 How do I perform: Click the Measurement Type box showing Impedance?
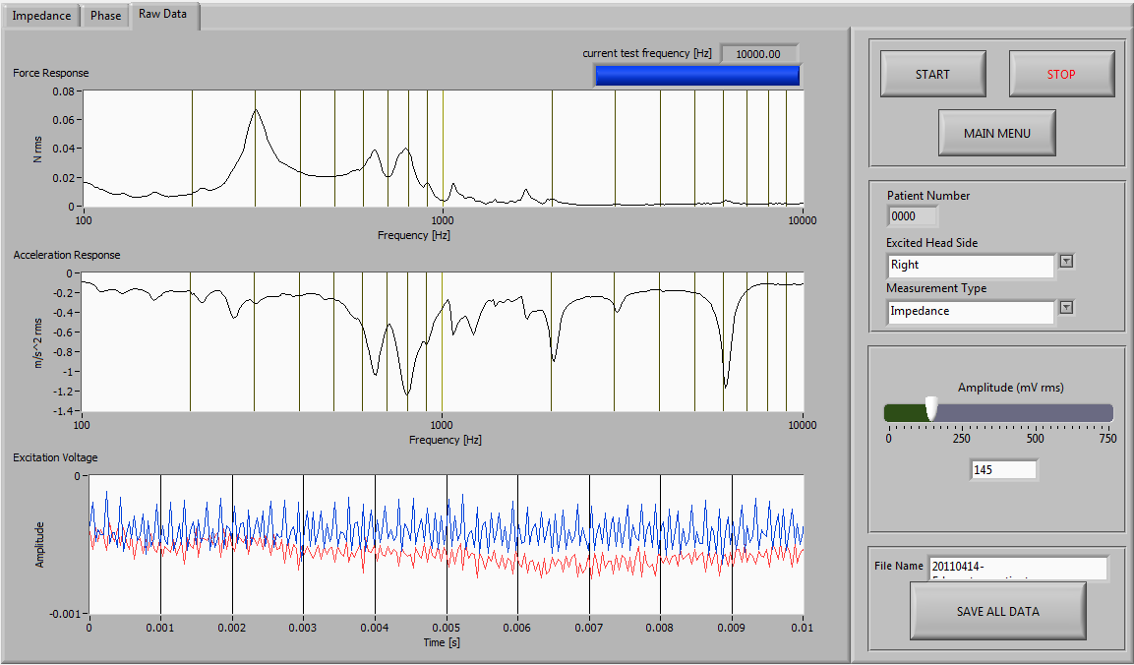pos(970,311)
